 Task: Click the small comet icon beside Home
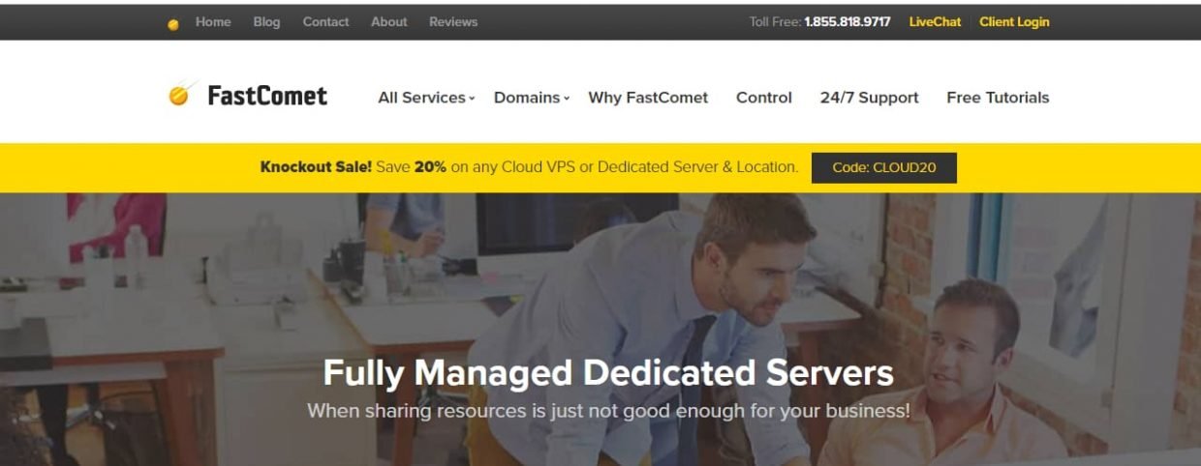[173, 24]
